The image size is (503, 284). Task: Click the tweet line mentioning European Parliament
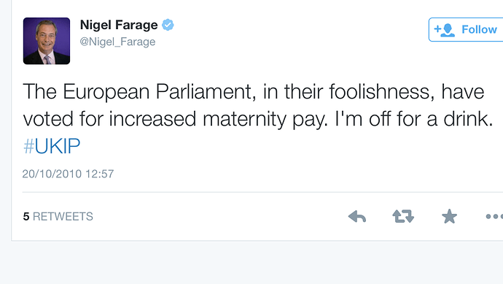(x=254, y=91)
